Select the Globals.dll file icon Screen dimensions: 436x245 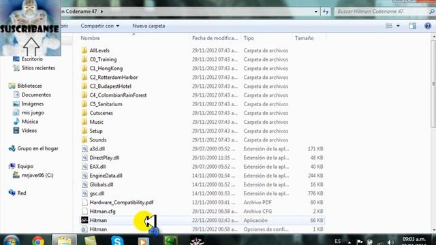click(x=84, y=184)
